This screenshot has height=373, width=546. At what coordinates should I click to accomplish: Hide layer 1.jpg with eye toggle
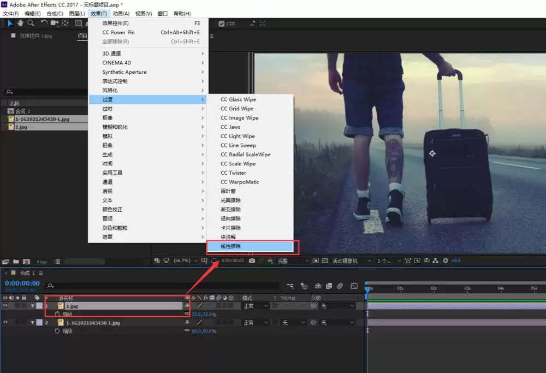pos(5,305)
